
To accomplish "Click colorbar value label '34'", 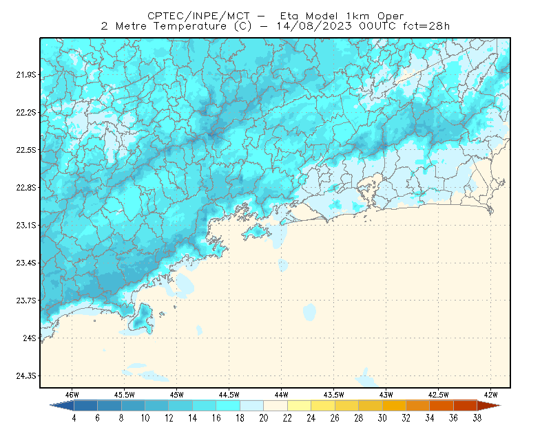I will 430,418.
